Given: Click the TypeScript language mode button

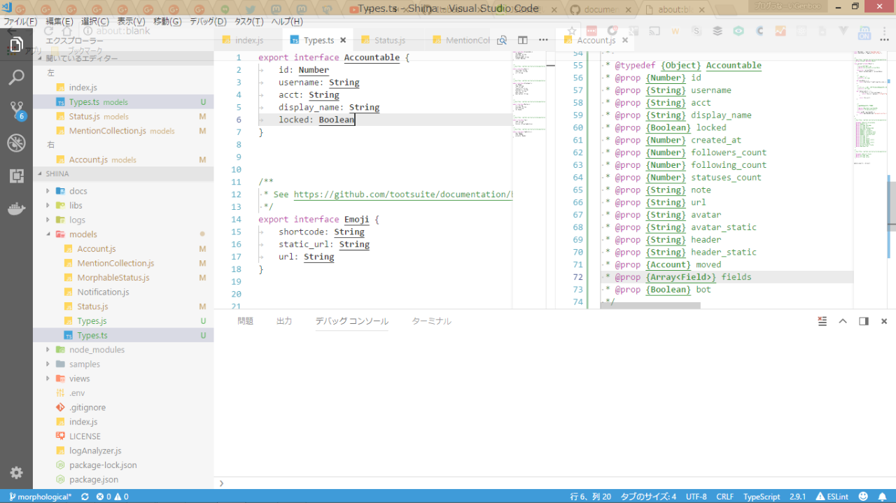Looking at the screenshot, I should point(761,497).
